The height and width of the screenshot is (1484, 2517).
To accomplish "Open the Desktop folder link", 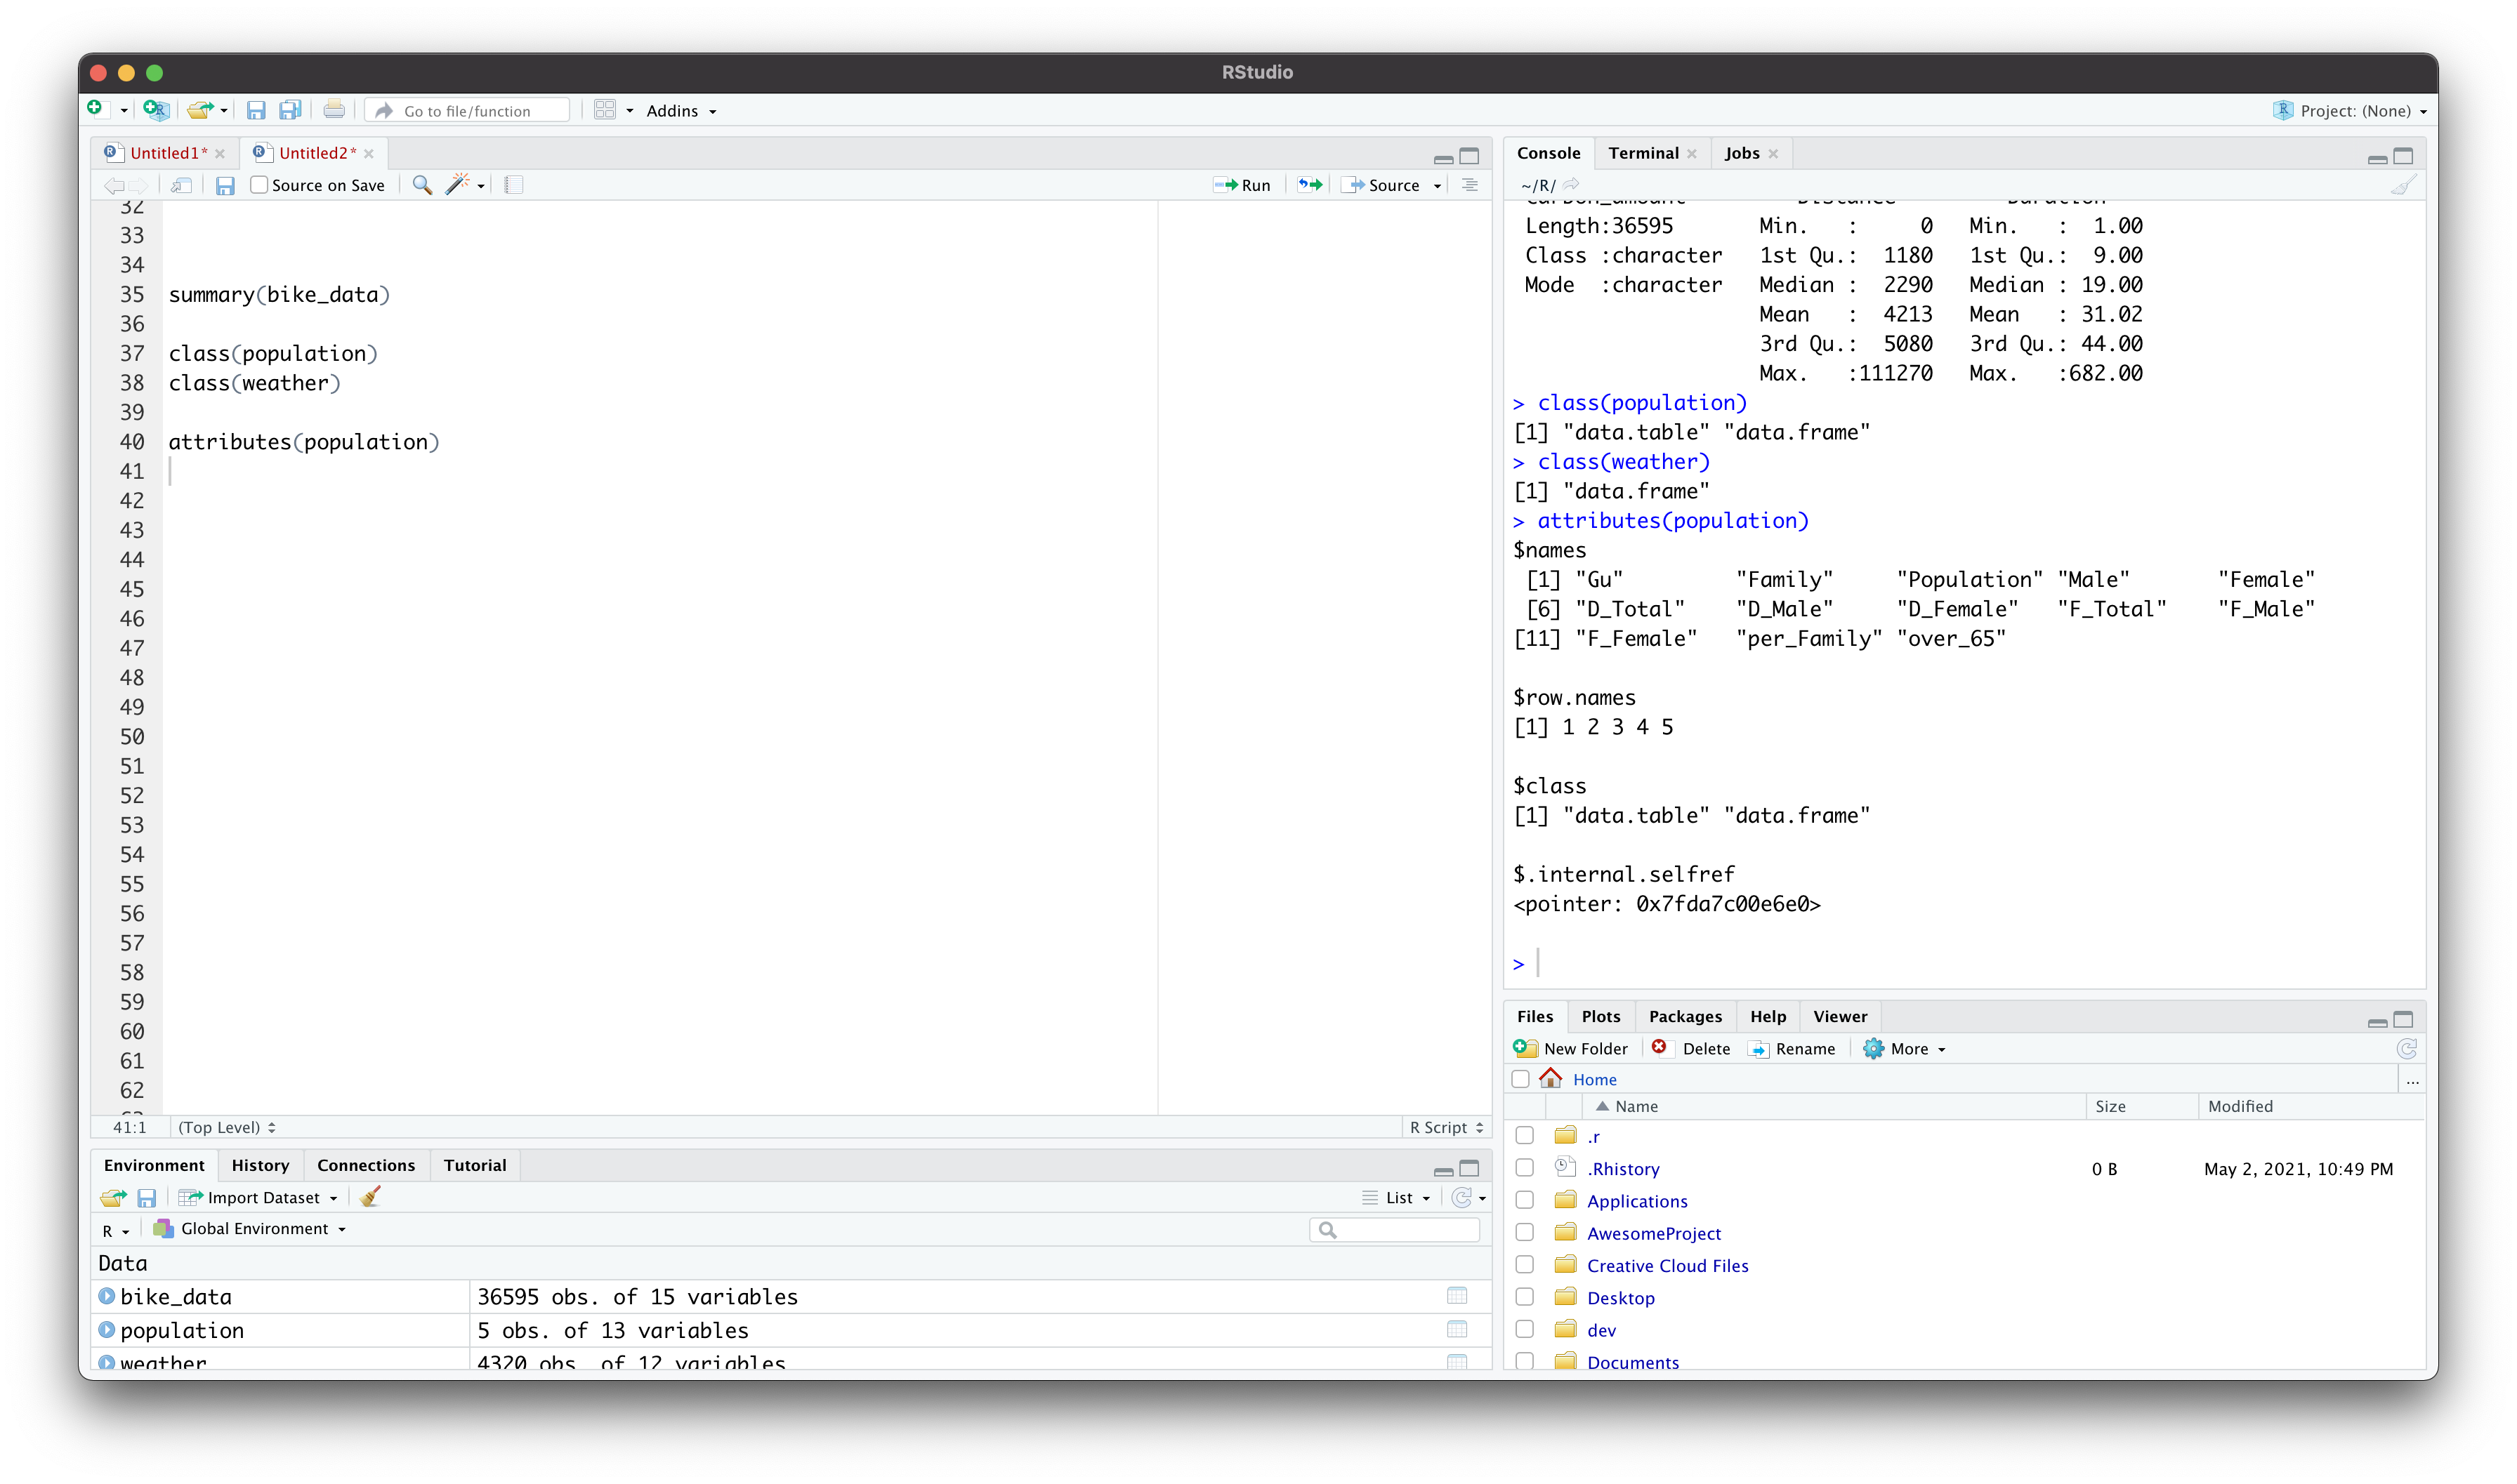I will click(x=1621, y=1298).
